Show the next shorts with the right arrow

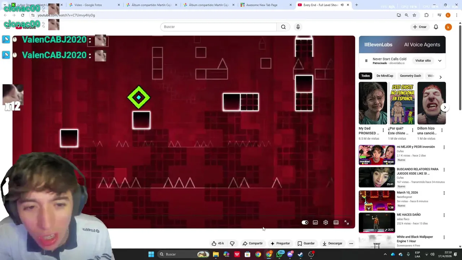(445, 107)
